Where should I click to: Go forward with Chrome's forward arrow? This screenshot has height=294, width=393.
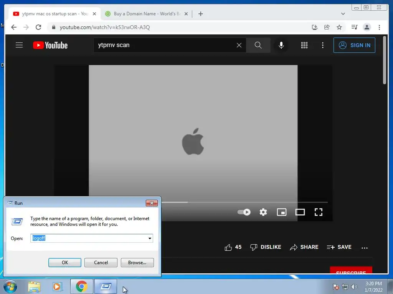click(x=26, y=27)
